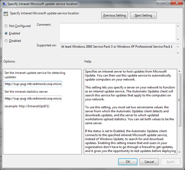Click the Supported on scroll down arrow
185x170 pixels.
[x=178, y=53]
